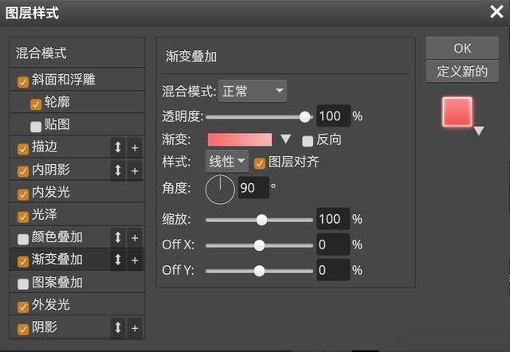The width and height of the screenshot is (510, 352).
Task: Add another 内阴影 effect with plus icon
Action: click(135, 170)
